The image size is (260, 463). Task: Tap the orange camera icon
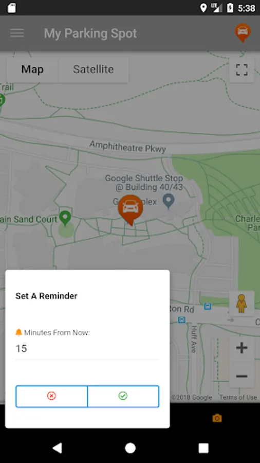[217, 418]
